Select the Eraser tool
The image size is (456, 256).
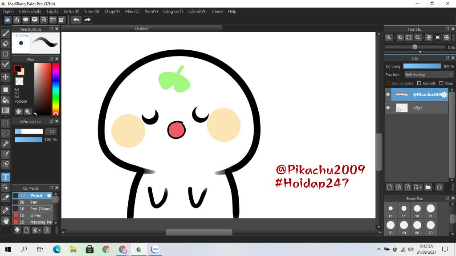[x=5, y=44]
